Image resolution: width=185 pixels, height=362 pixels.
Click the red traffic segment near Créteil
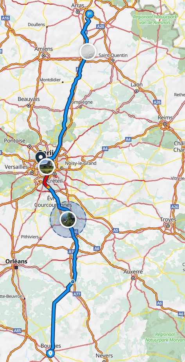[45, 181]
